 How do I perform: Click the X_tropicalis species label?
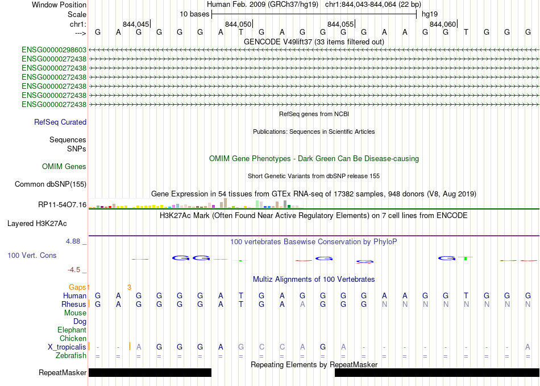pos(67,347)
